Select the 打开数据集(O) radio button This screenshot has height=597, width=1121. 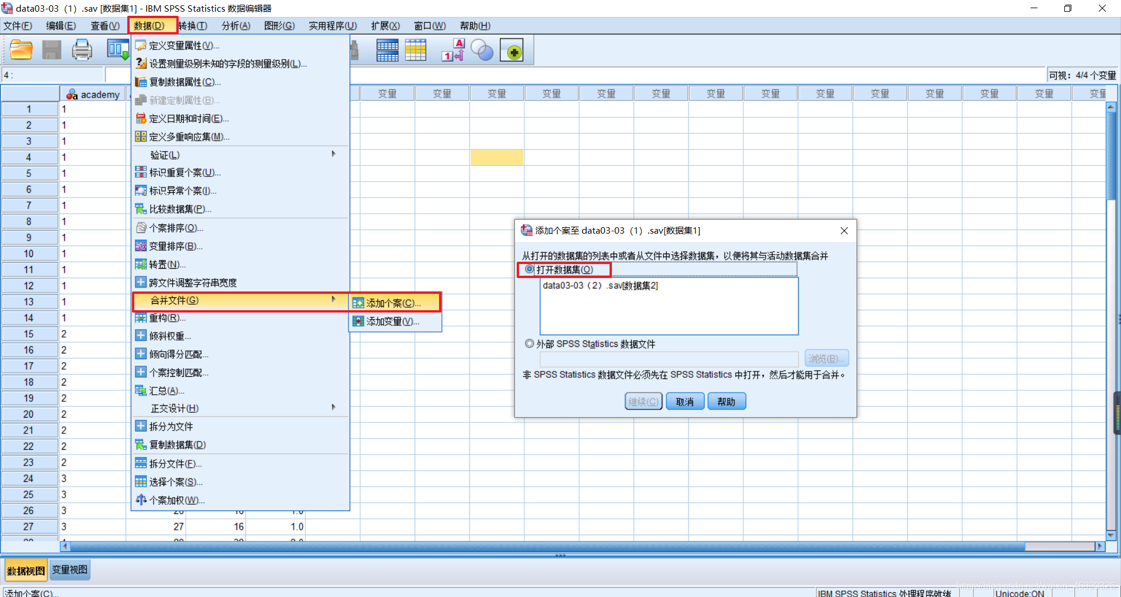(x=530, y=269)
